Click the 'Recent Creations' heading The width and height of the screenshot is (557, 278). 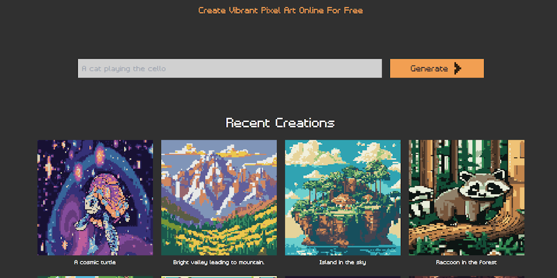click(280, 123)
